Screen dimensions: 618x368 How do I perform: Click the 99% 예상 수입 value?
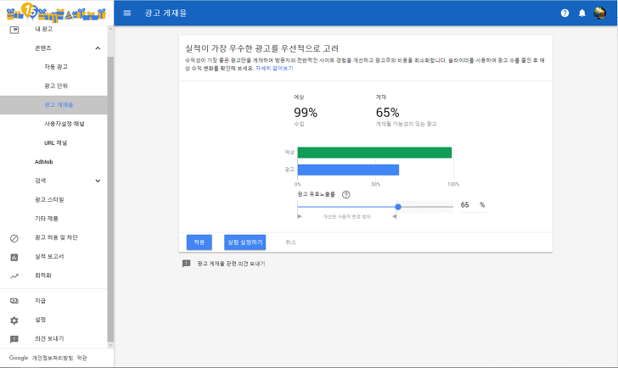tap(306, 113)
